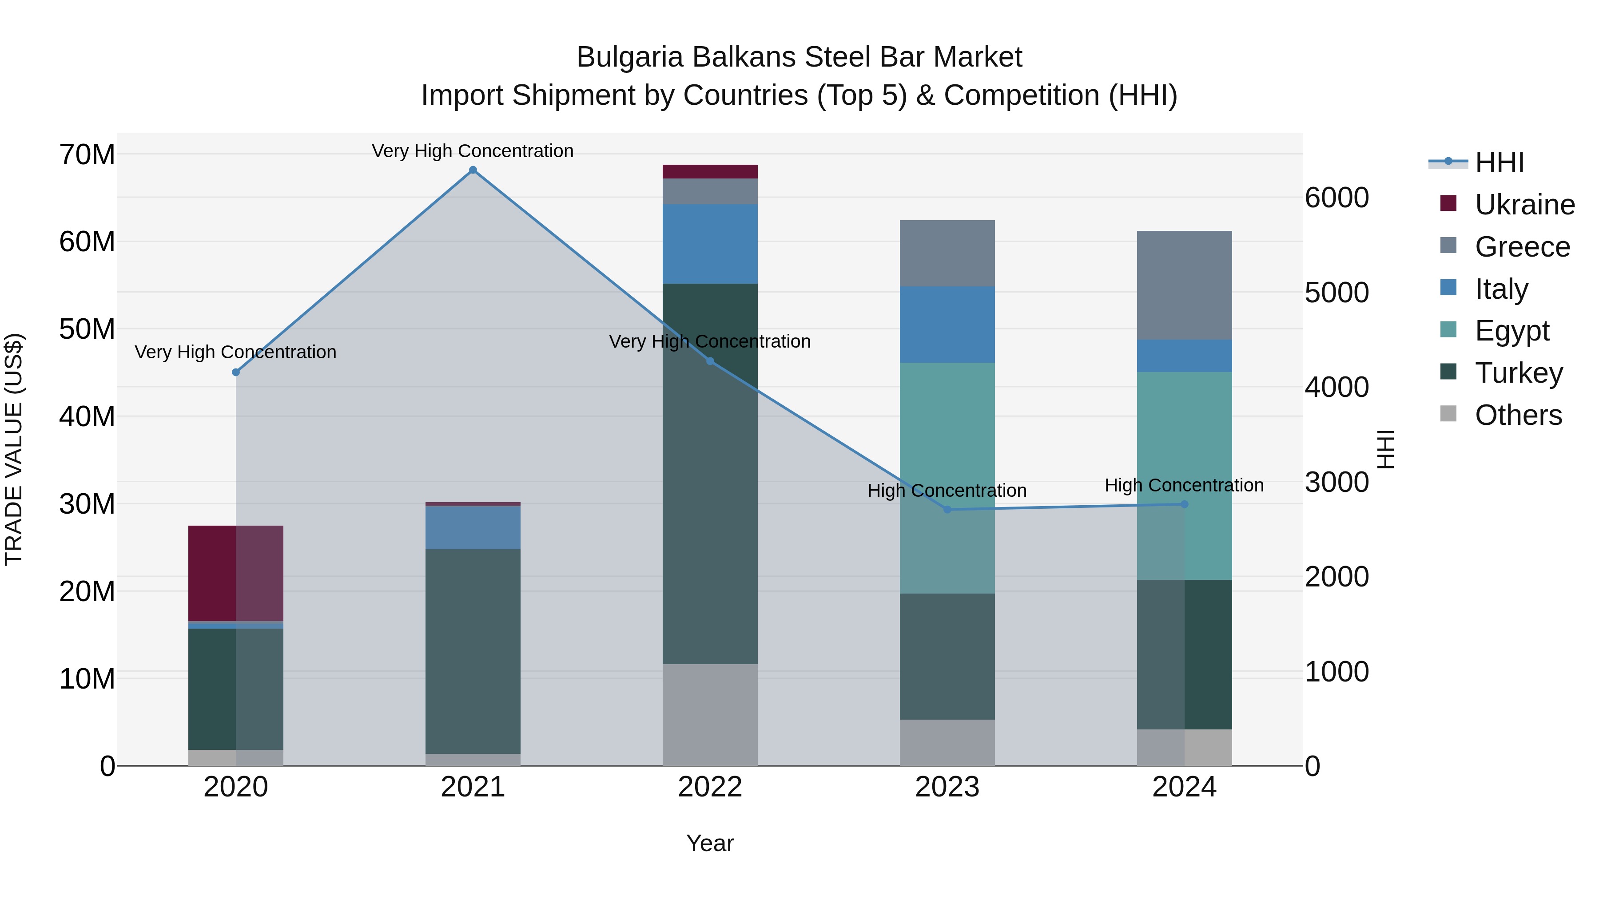The image size is (1599, 899).
Task: Select the Turkey segment of the 2021 bar
Action: tap(473, 651)
